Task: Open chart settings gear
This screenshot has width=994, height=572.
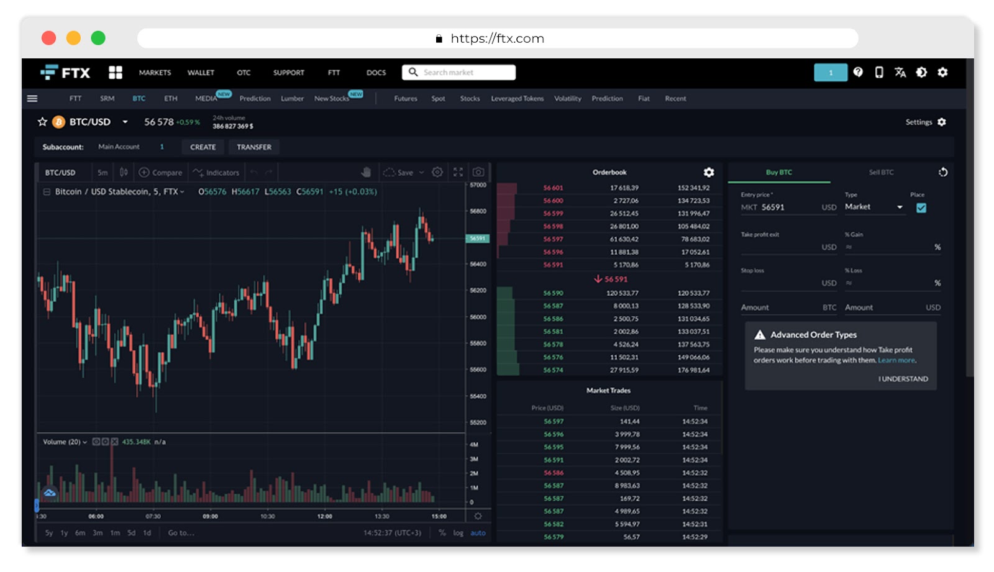Action: pyautogui.click(x=437, y=172)
